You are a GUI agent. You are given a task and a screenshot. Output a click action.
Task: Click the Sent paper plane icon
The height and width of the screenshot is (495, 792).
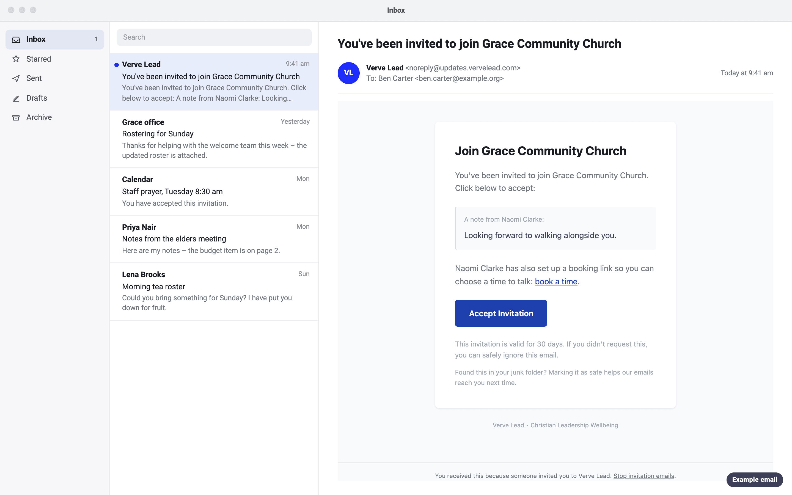tap(16, 78)
